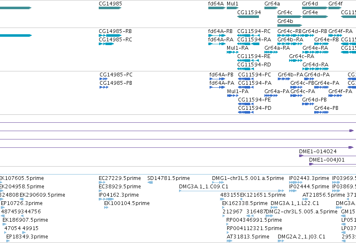The image size is (356, 243).
Task: Select the CG14985 gene feature
Action: click(x=110, y=8)
